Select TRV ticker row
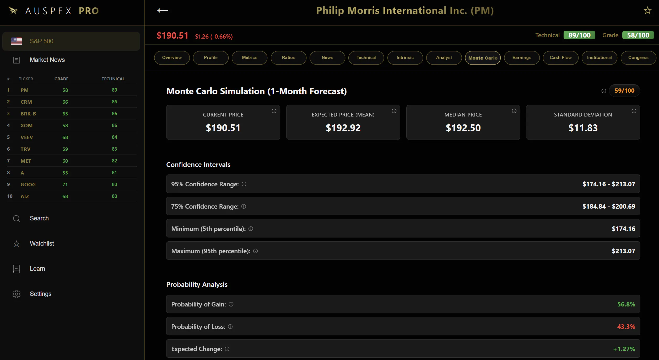The height and width of the screenshot is (360, 659). click(72, 149)
